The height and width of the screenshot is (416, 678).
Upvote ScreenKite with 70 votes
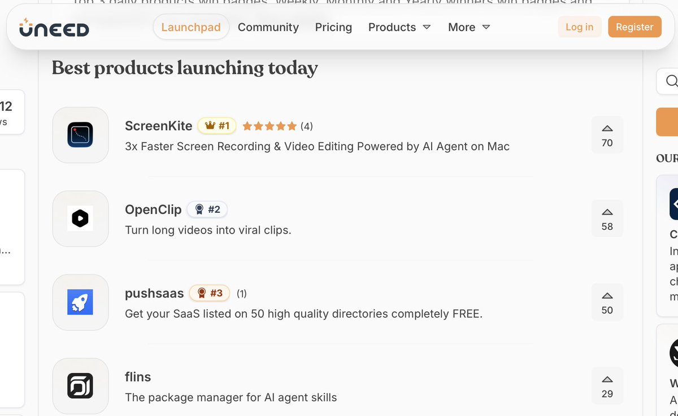tap(607, 135)
